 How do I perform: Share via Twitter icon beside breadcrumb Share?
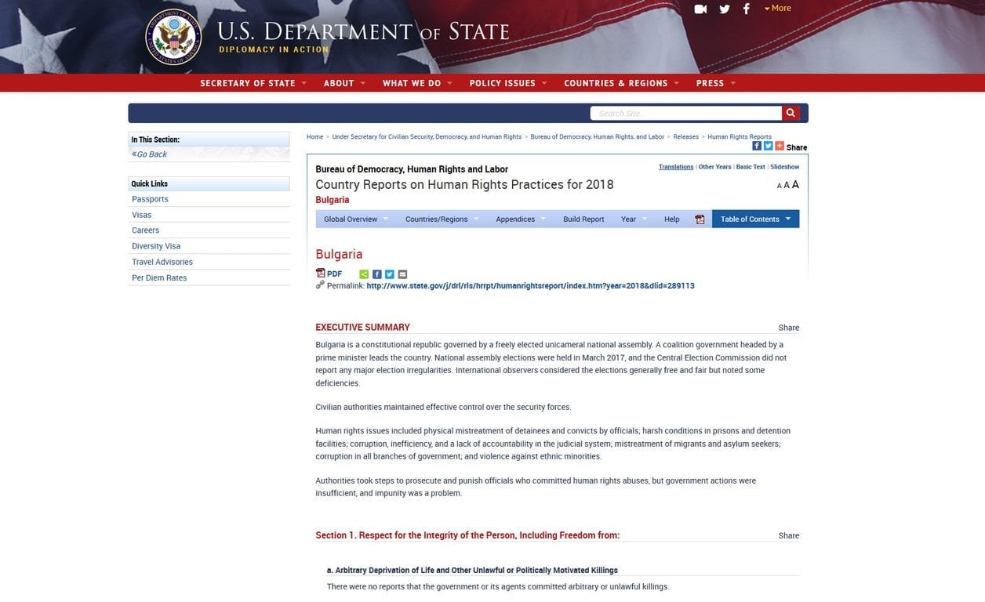[769, 146]
